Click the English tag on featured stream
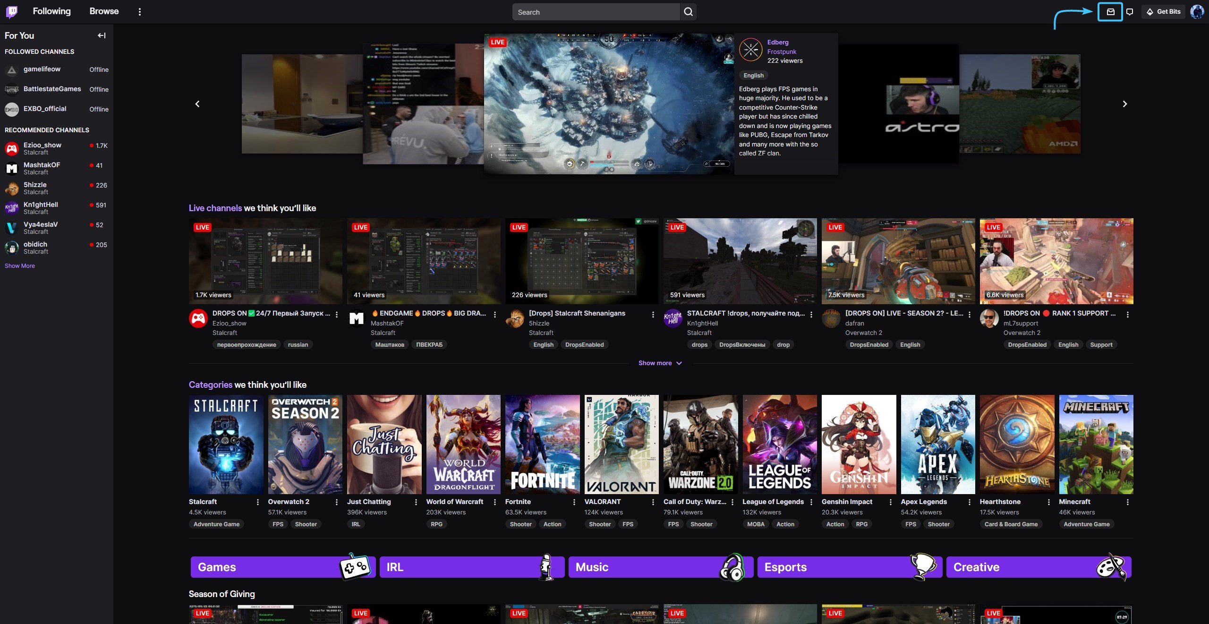This screenshot has height=624, width=1209. [753, 76]
